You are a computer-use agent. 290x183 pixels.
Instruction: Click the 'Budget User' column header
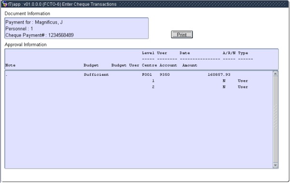pos(125,65)
